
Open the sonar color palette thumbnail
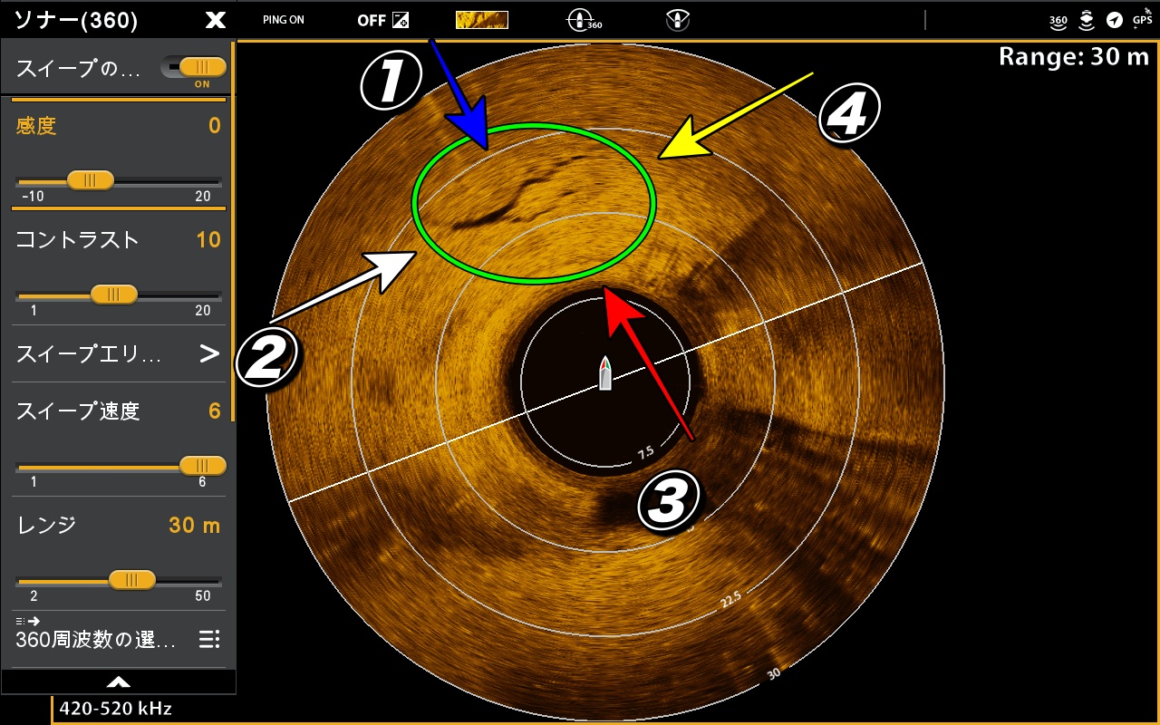pos(481,20)
